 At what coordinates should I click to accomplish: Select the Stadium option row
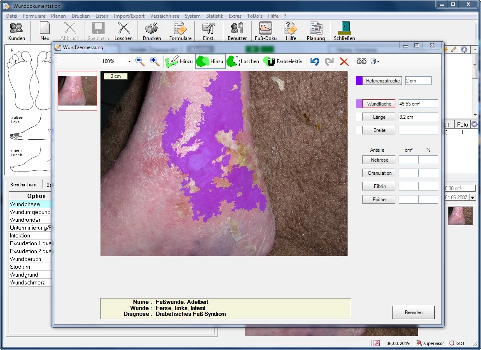(30, 267)
